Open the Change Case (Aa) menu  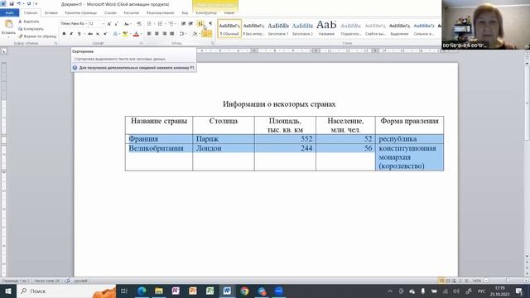point(127,24)
